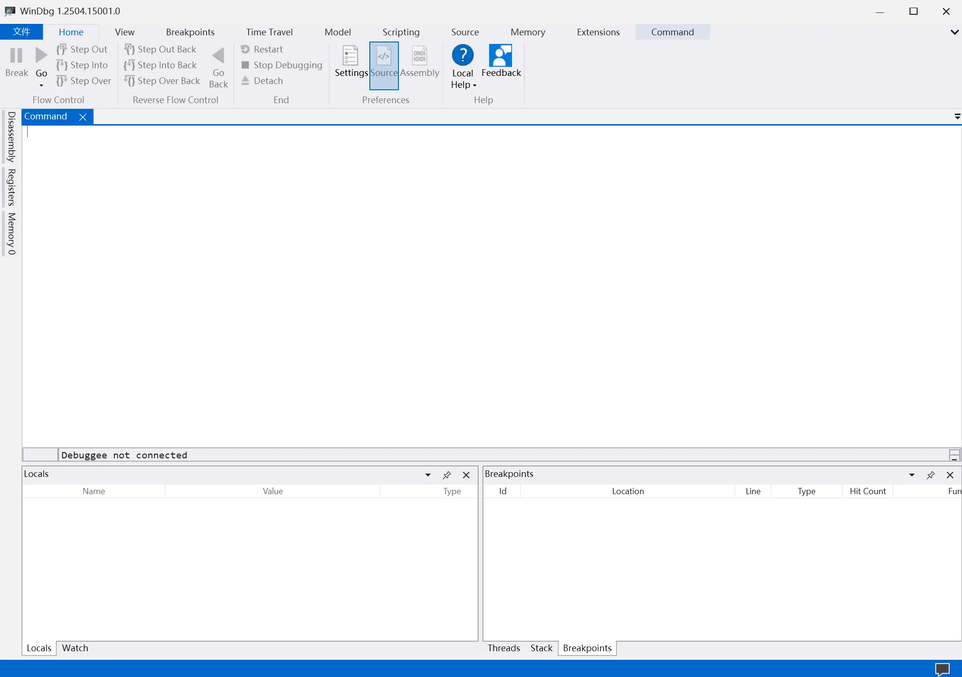Image resolution: width=962 pixels, height=677 pixels.
Task: Switch to the Breakpoints ribbon tab
Action: click(x=190, y=32)
